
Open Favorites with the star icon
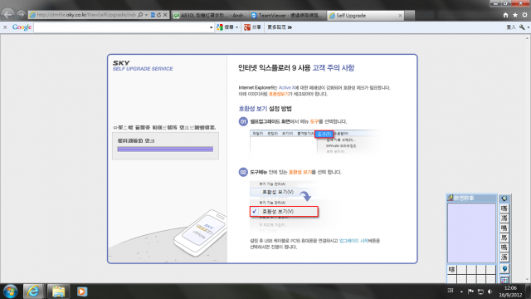coord(515,15)
